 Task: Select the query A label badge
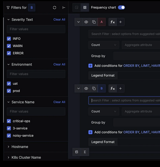coord(101,22)
